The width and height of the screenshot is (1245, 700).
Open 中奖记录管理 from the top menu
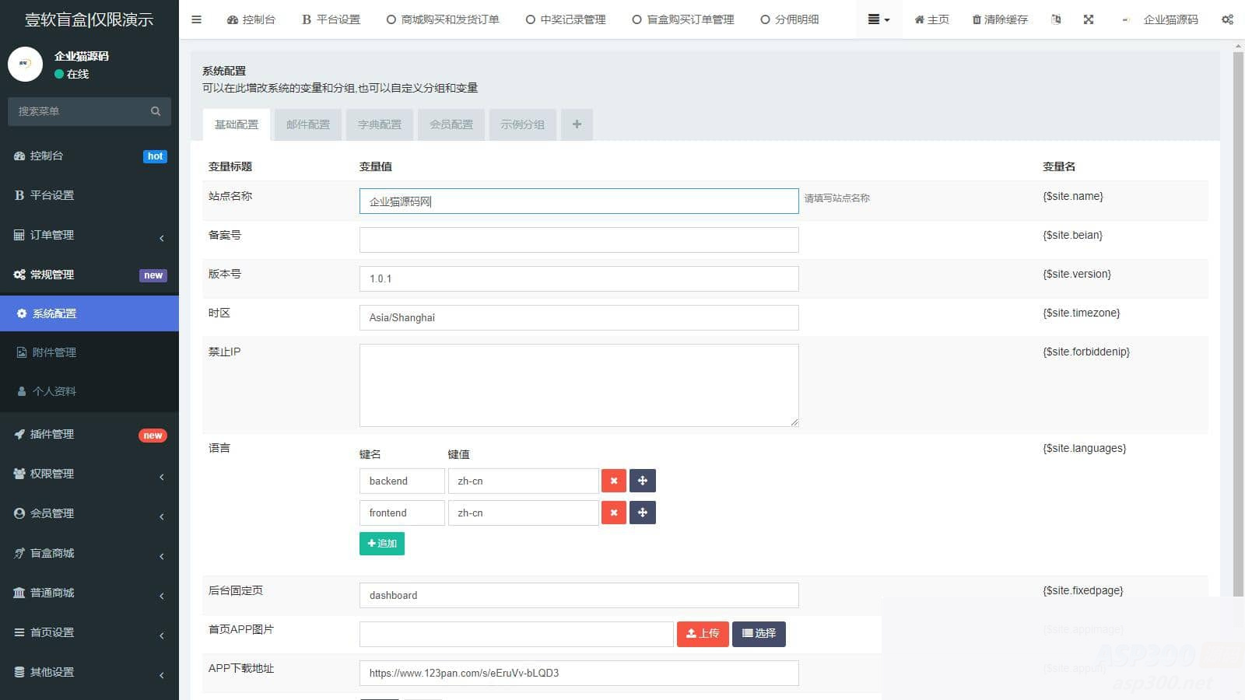564,19
